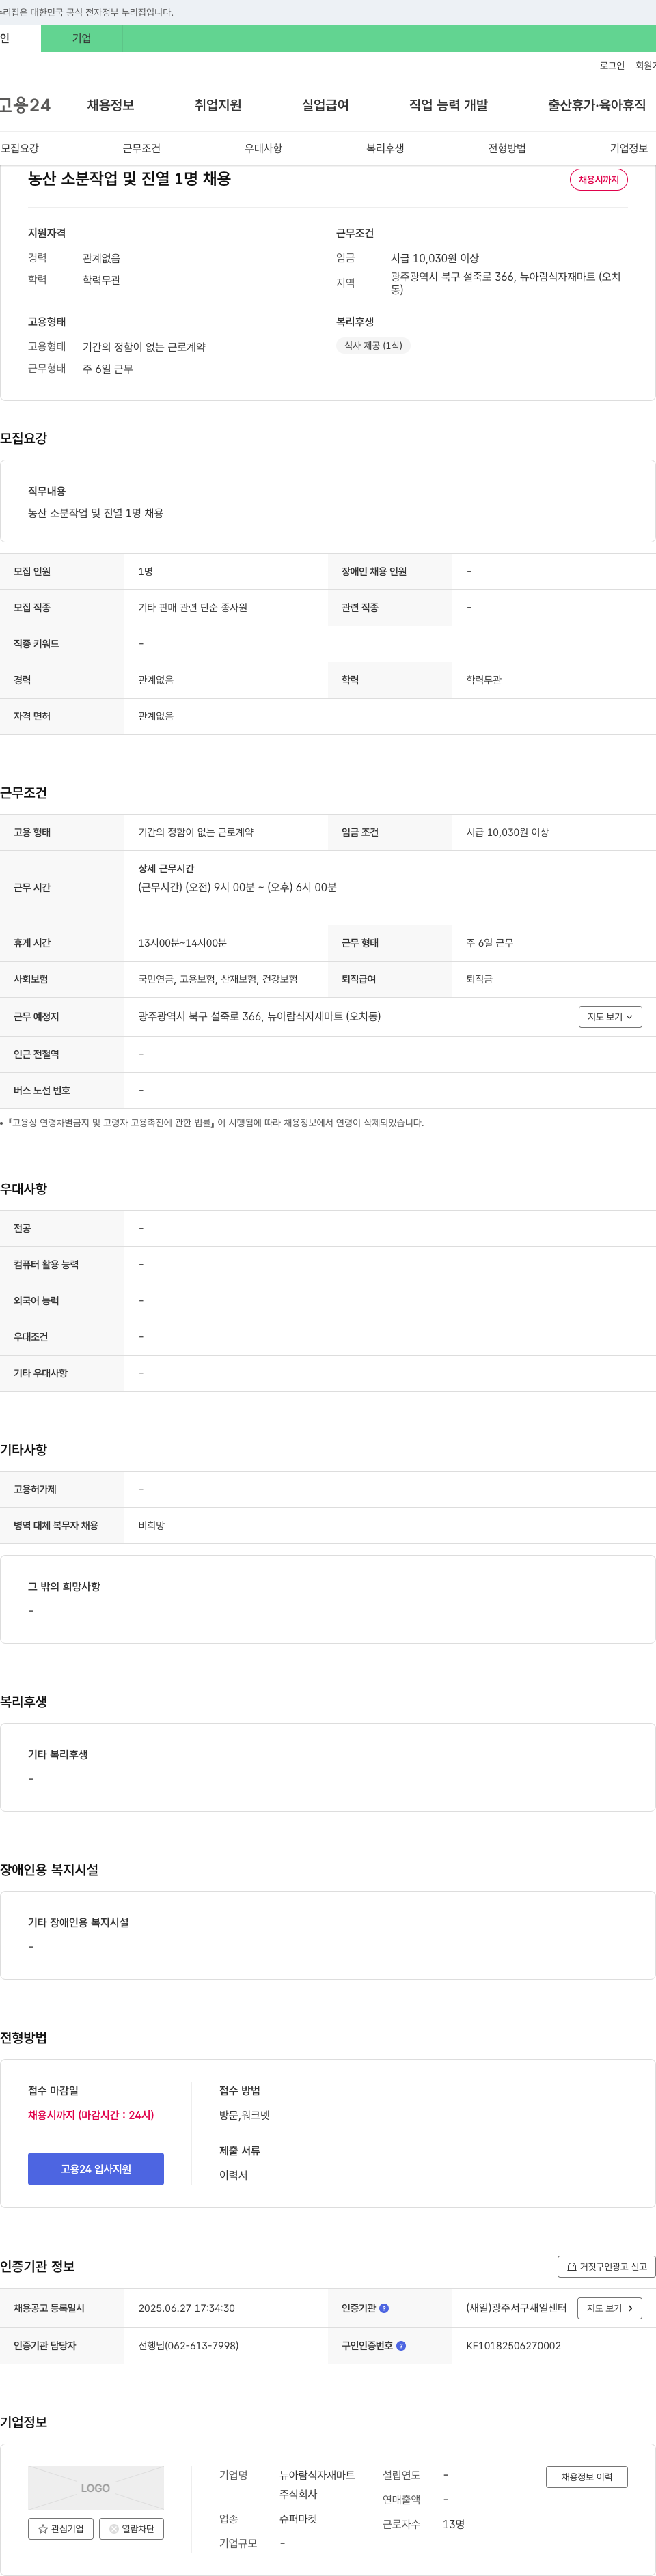The width and height of the screenshot is (656, 2576).
Task: Jump to 우대사항 section tab
Action: pyautogui.click(x=263, y=148)
